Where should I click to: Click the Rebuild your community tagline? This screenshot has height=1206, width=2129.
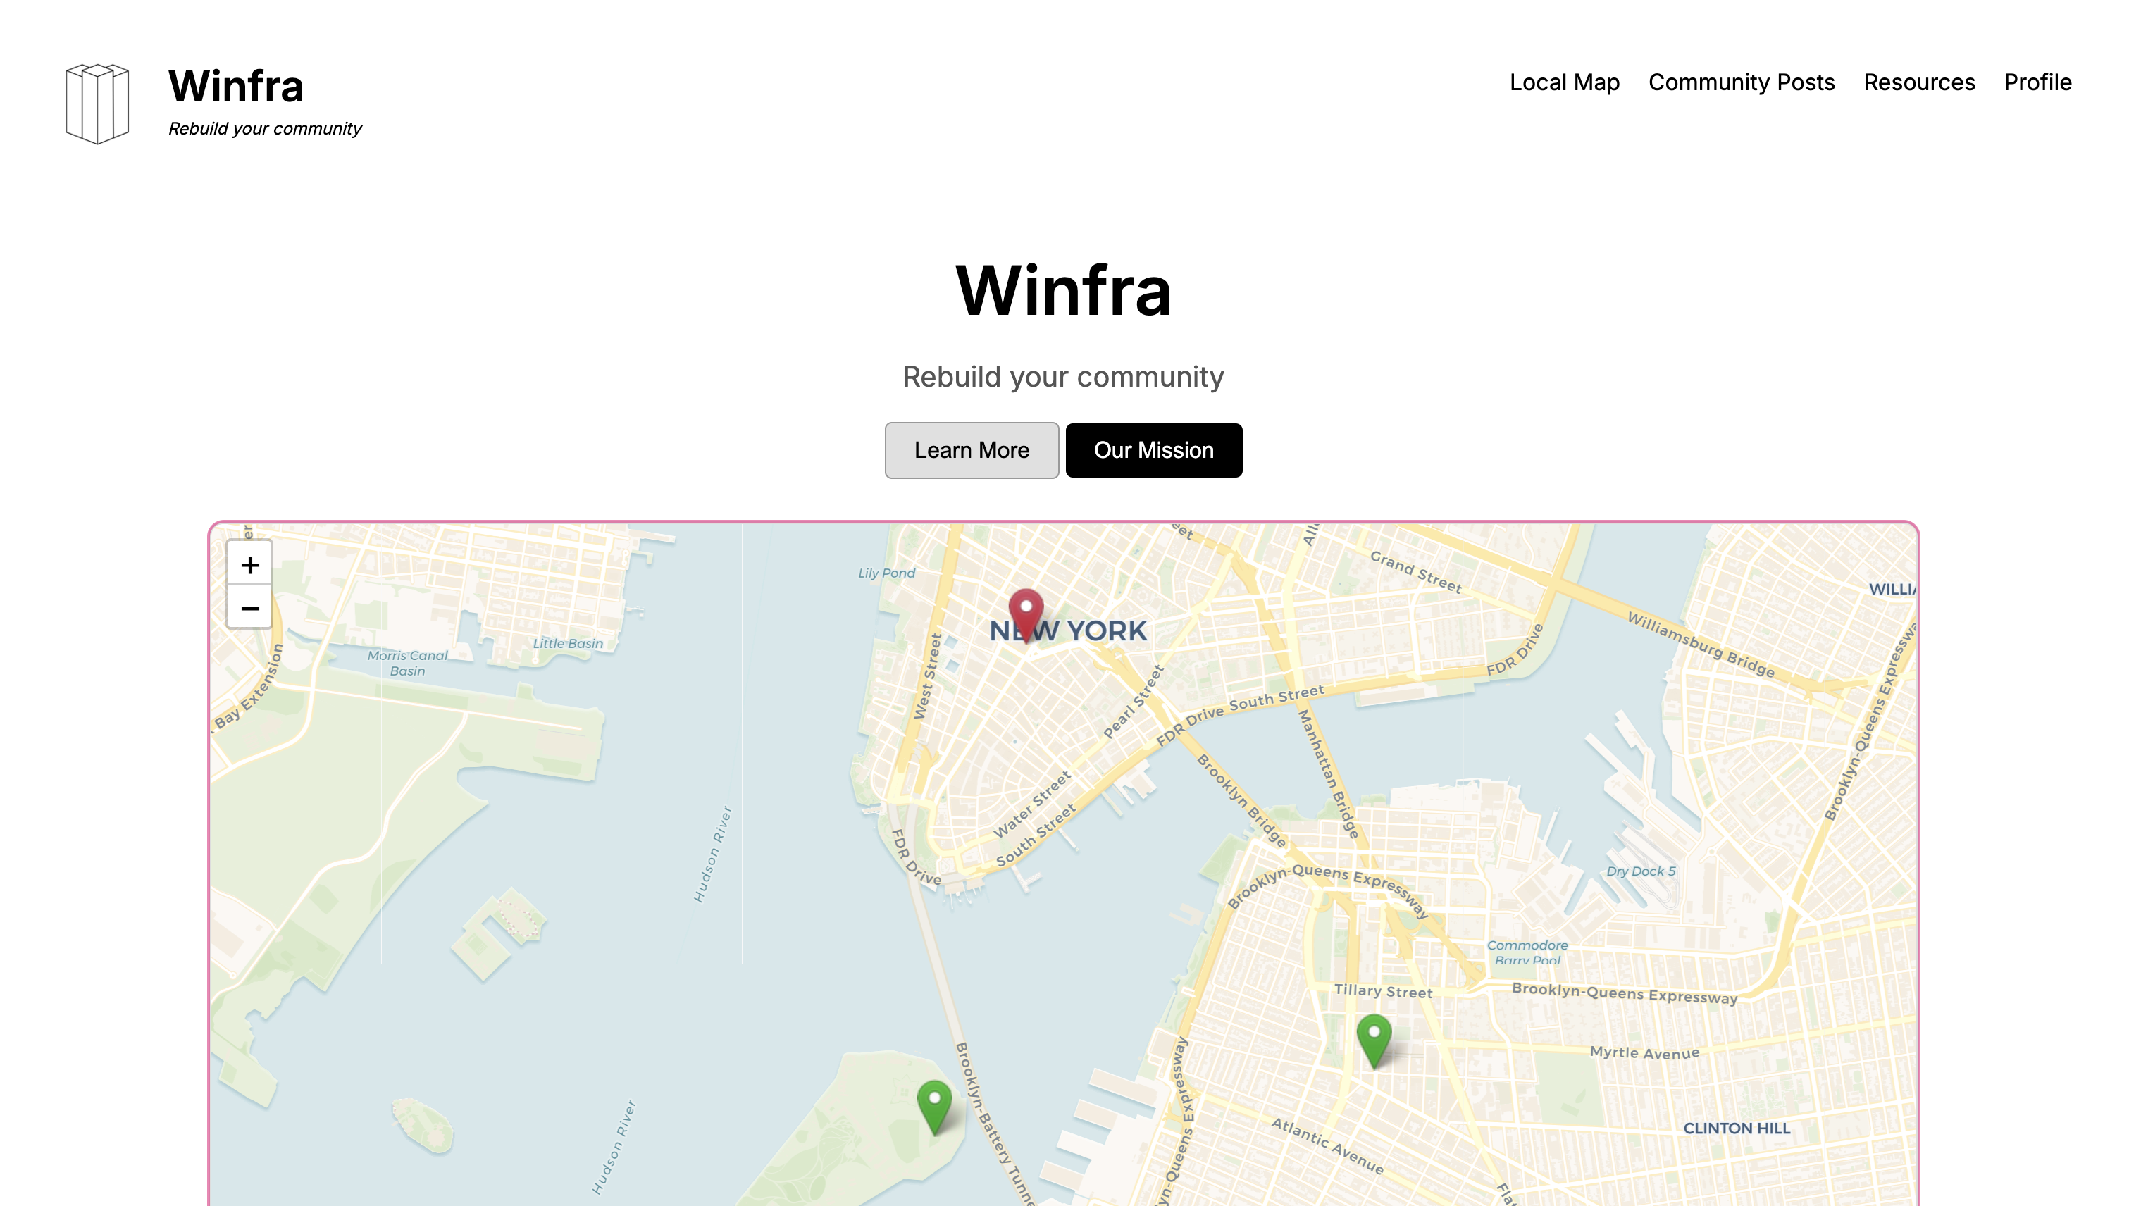click(1063, 376)
